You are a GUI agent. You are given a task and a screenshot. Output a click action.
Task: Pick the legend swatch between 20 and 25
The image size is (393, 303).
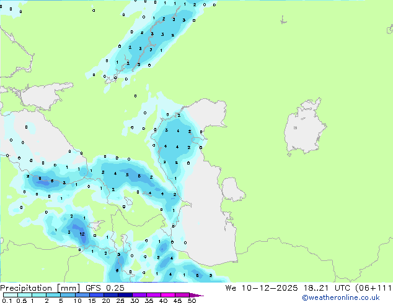point(111,295)
